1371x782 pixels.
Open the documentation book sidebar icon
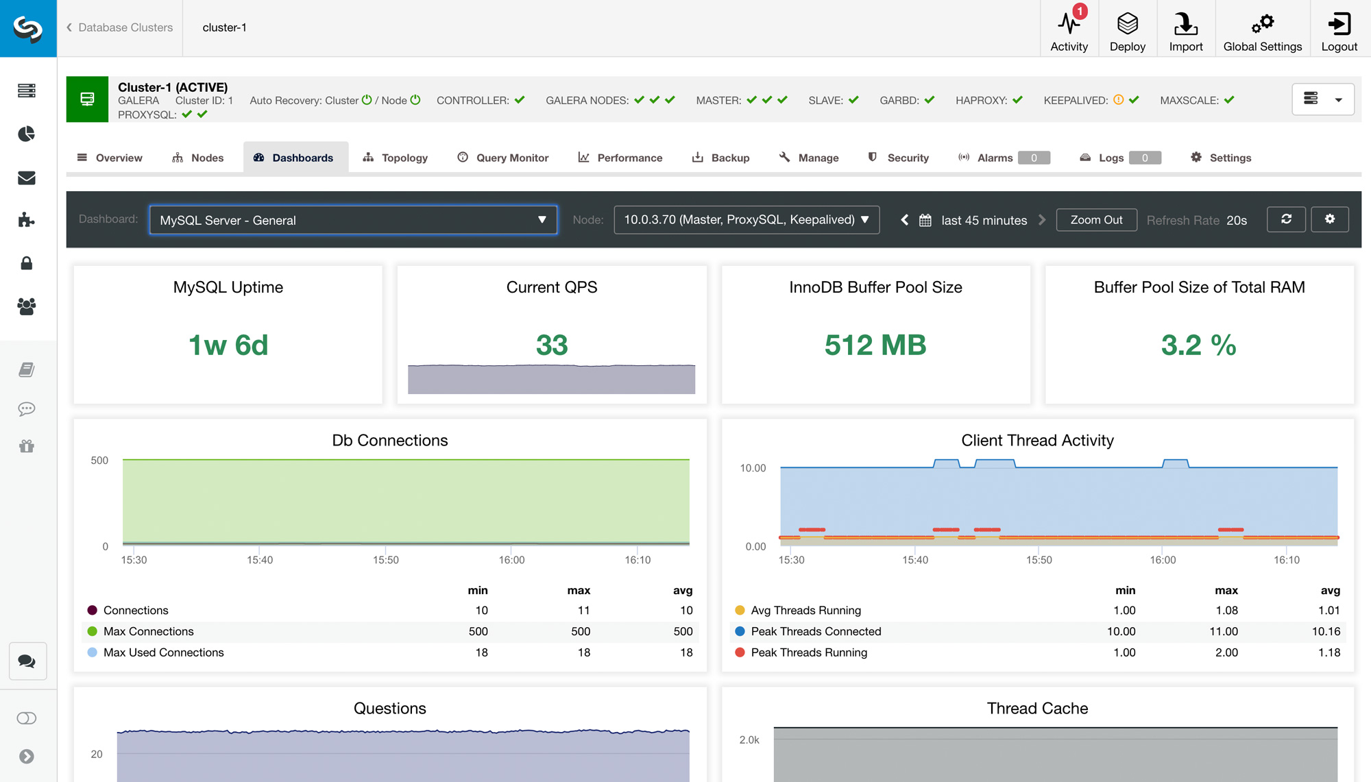point(27,370)
